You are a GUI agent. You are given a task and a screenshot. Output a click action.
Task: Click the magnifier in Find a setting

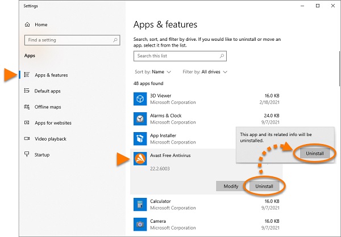click(115, 40)
